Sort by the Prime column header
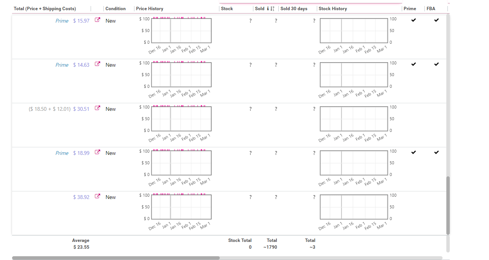The image size is (489, 260). coord(410,9)
